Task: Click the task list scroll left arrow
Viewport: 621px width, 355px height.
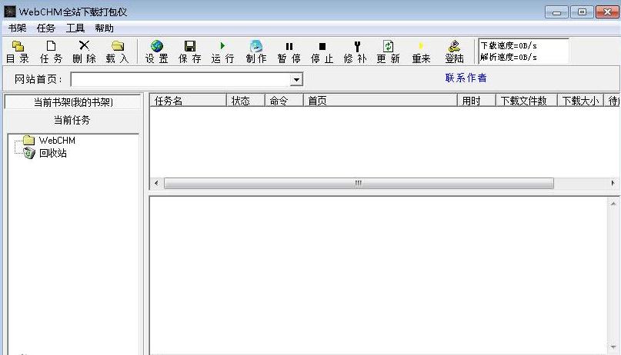Action: click(x=156, y=183)
